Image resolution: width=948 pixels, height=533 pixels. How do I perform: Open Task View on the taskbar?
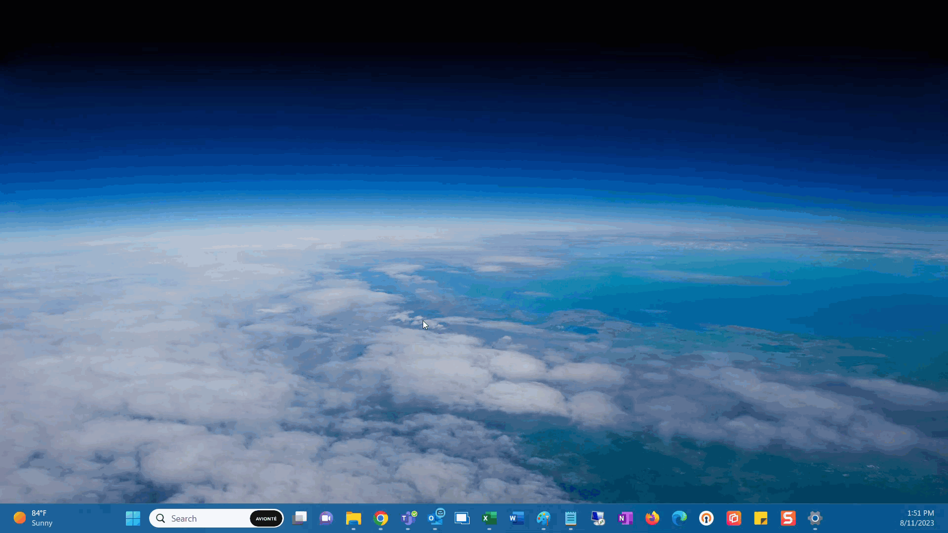[x=299, y=518]
